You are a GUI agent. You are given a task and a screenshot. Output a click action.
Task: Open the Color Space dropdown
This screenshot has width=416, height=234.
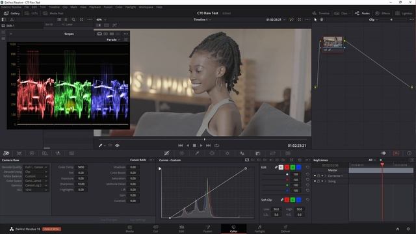click(x=36, y=181)
